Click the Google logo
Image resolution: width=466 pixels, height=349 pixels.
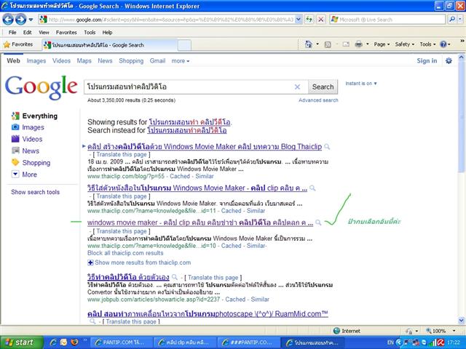point(42,87)
